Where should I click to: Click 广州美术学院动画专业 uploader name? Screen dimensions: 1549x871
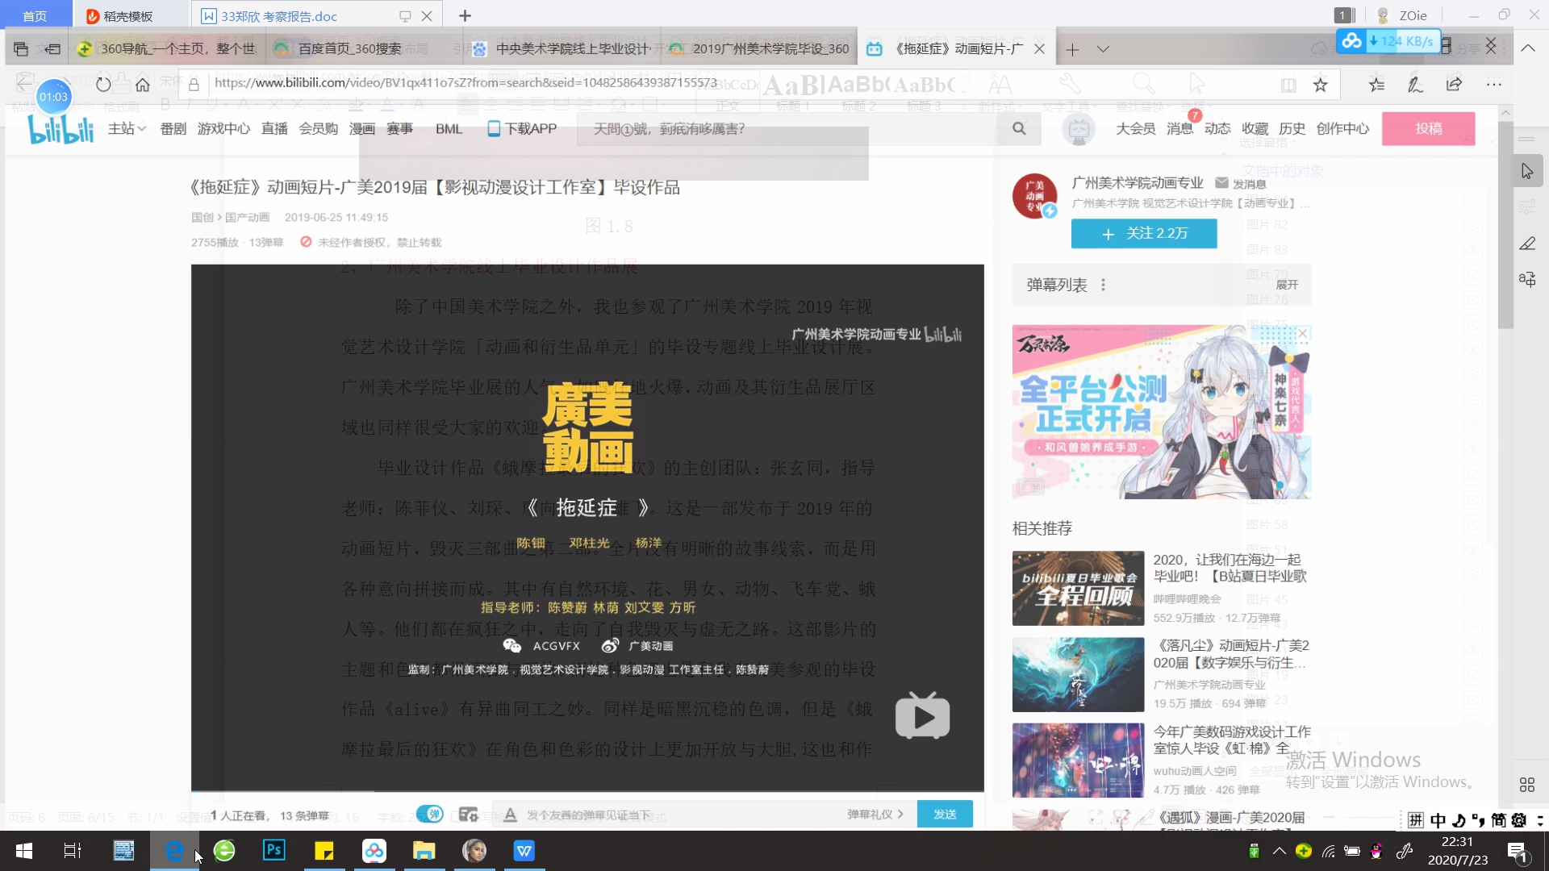[x=1138, y=183]
